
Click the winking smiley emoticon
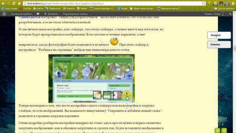114,41
